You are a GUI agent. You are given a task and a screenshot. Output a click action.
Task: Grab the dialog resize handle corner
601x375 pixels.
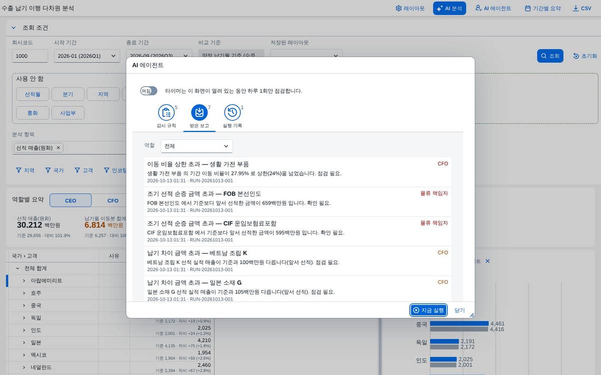(x=471, y=314)
